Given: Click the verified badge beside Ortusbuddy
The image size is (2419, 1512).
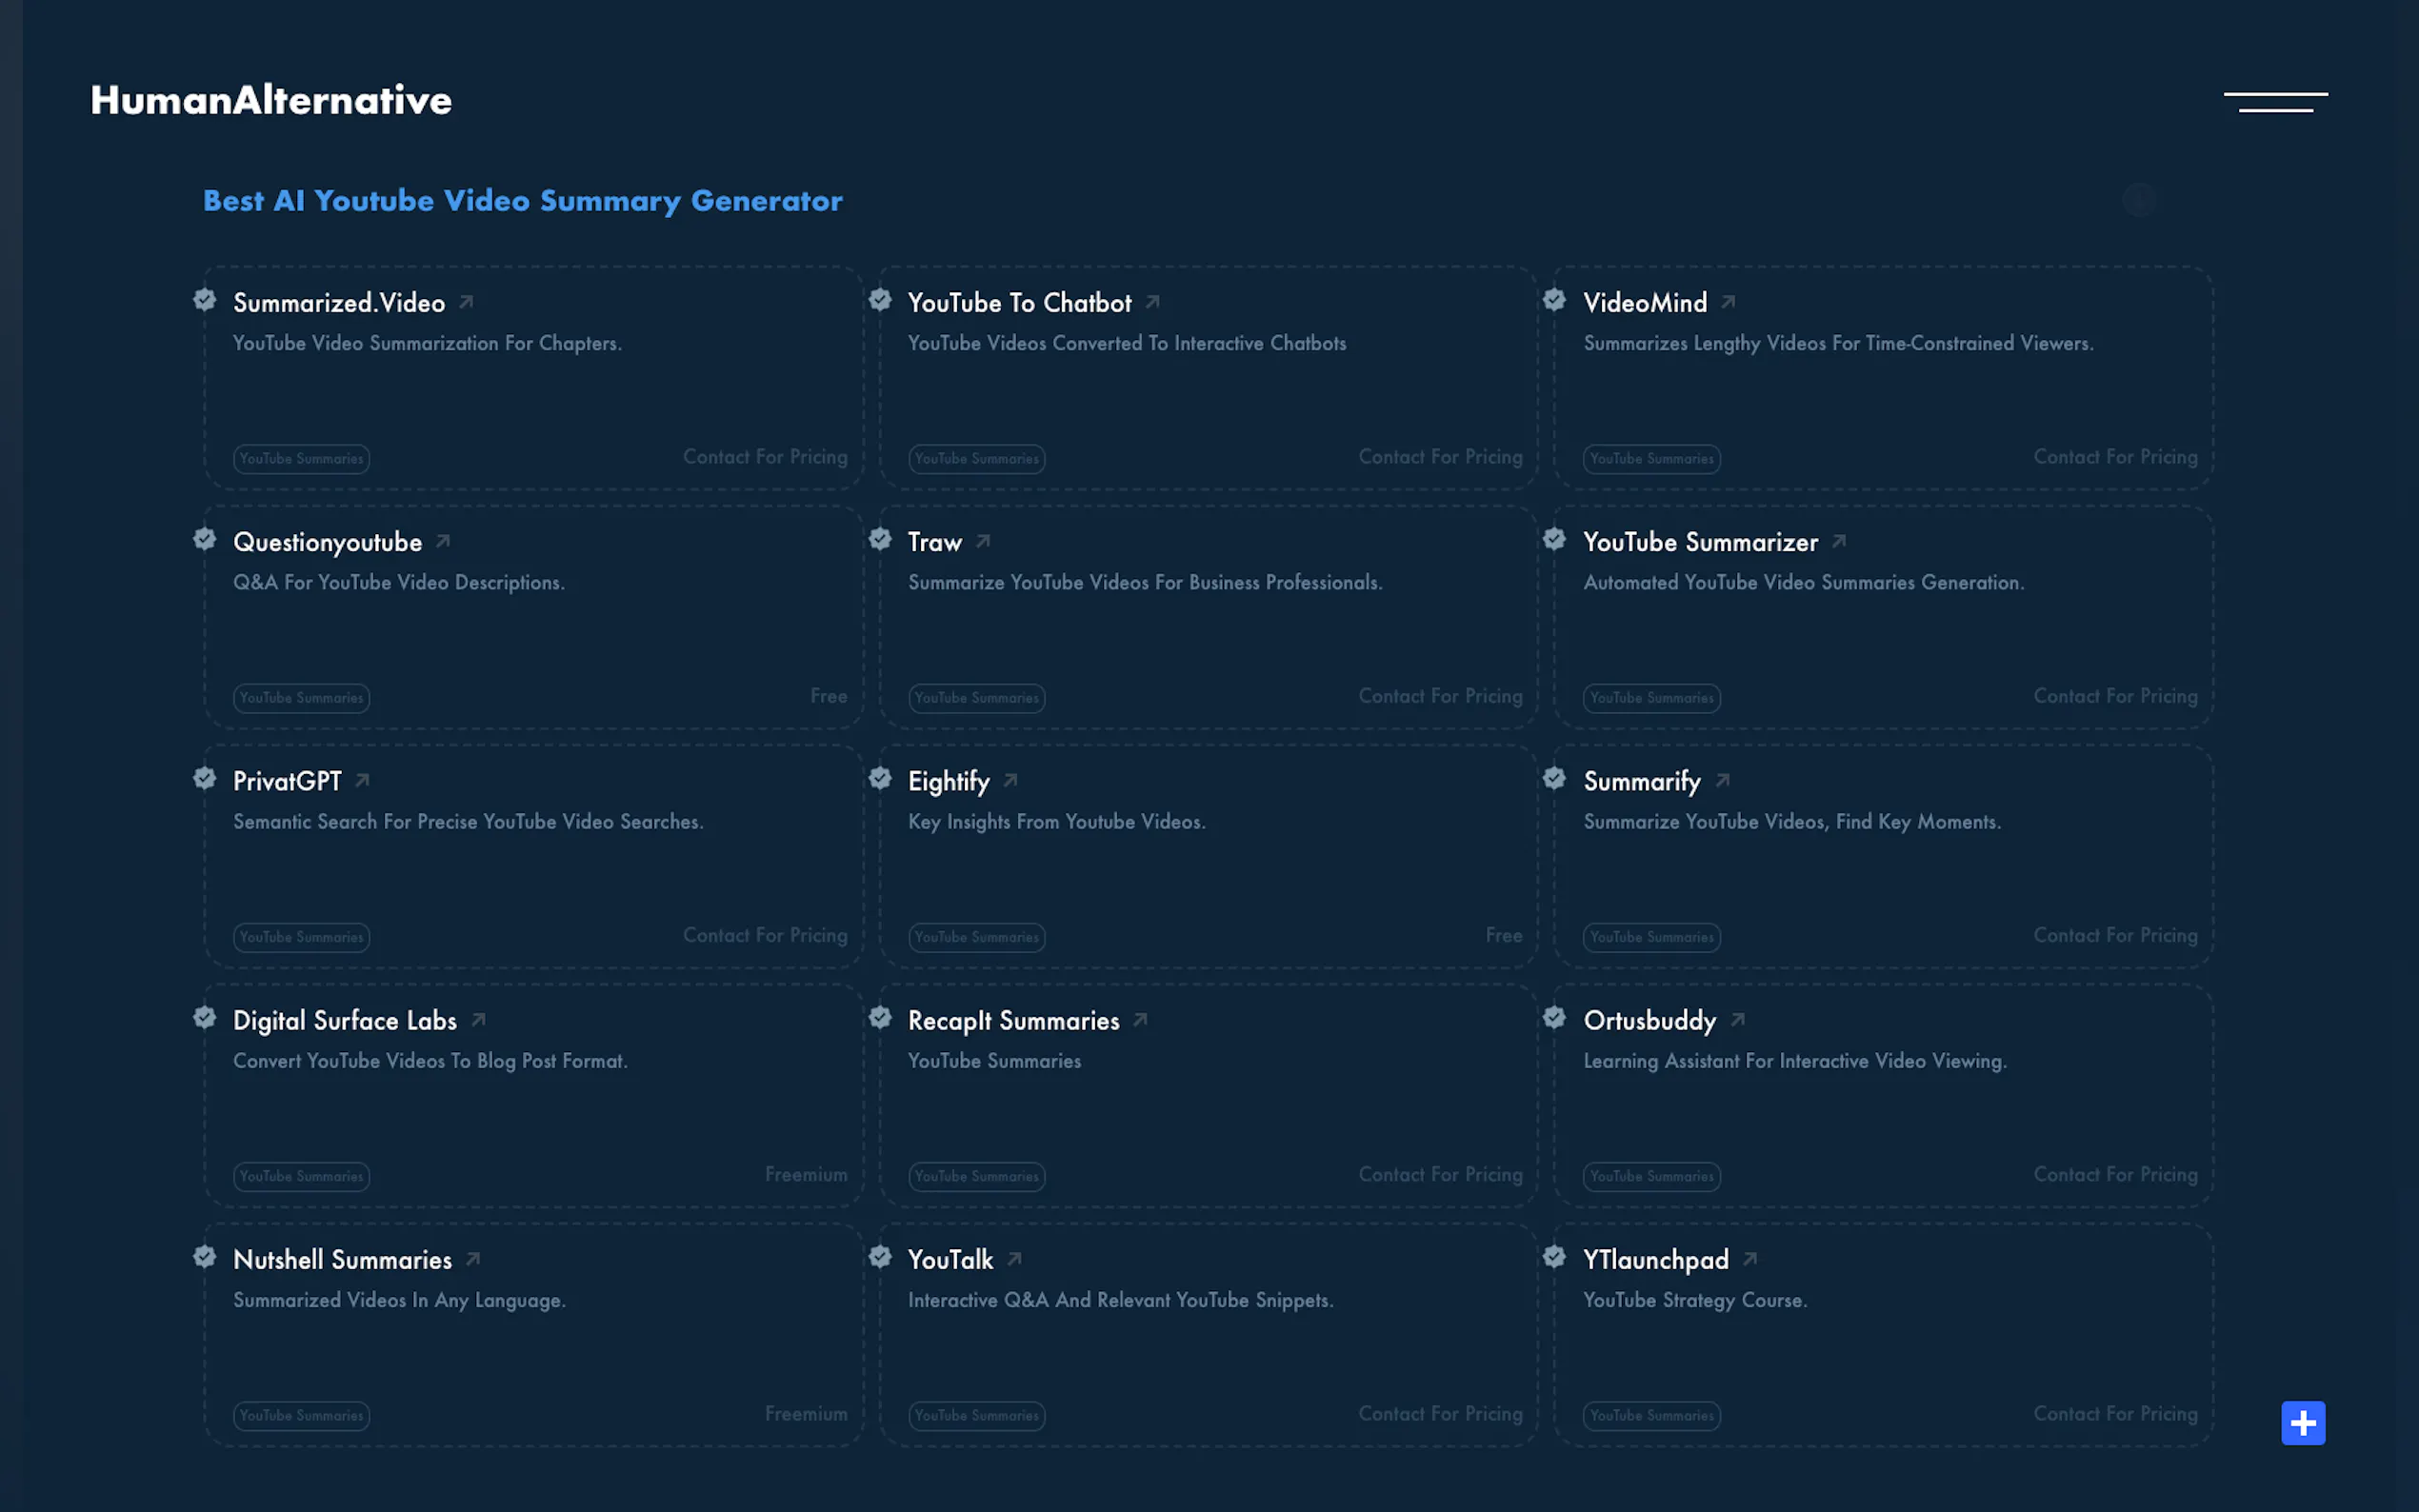Looking at the screenshot, I should pyautogui.click(x=1554, y=1018).
